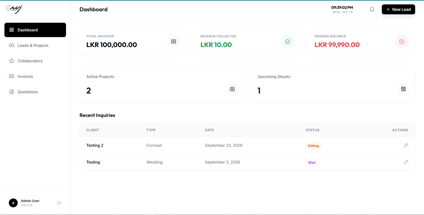Image resolution: width=424 pixels, height=215 pixels.
Task: Click the Recent Inquiries heading
Action: point(97,115)
